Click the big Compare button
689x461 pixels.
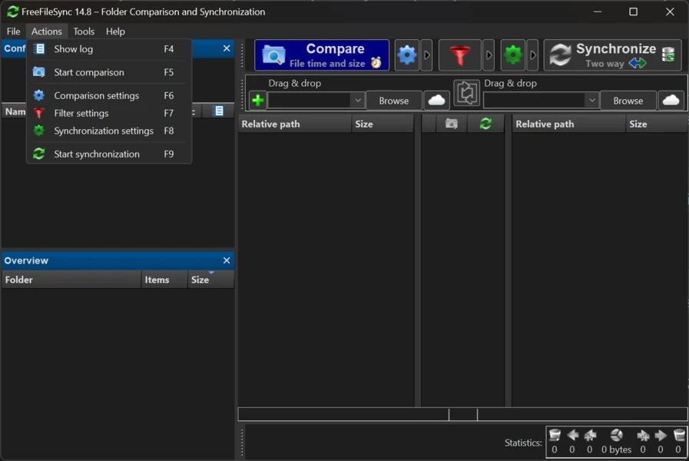322,55
